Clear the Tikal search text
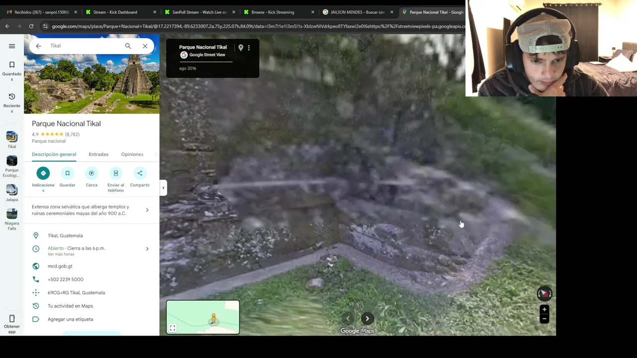Screen dimensions: 637x358 click(145, 46)
